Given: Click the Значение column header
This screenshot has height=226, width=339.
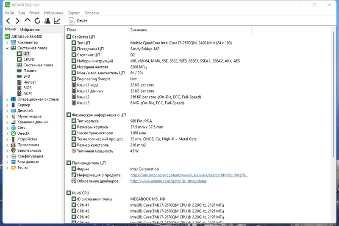Looking at the screenshot, I should [189, 30].
